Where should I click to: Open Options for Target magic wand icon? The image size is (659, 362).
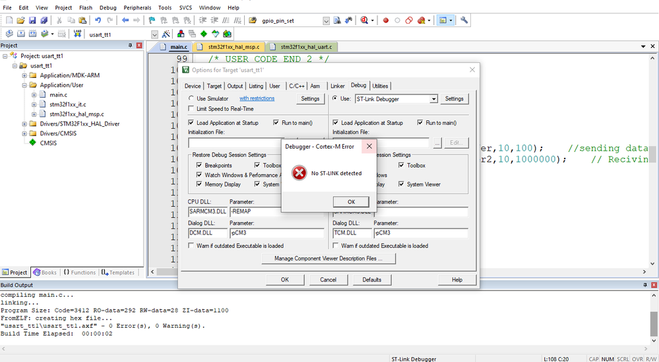tap(166, 34)
